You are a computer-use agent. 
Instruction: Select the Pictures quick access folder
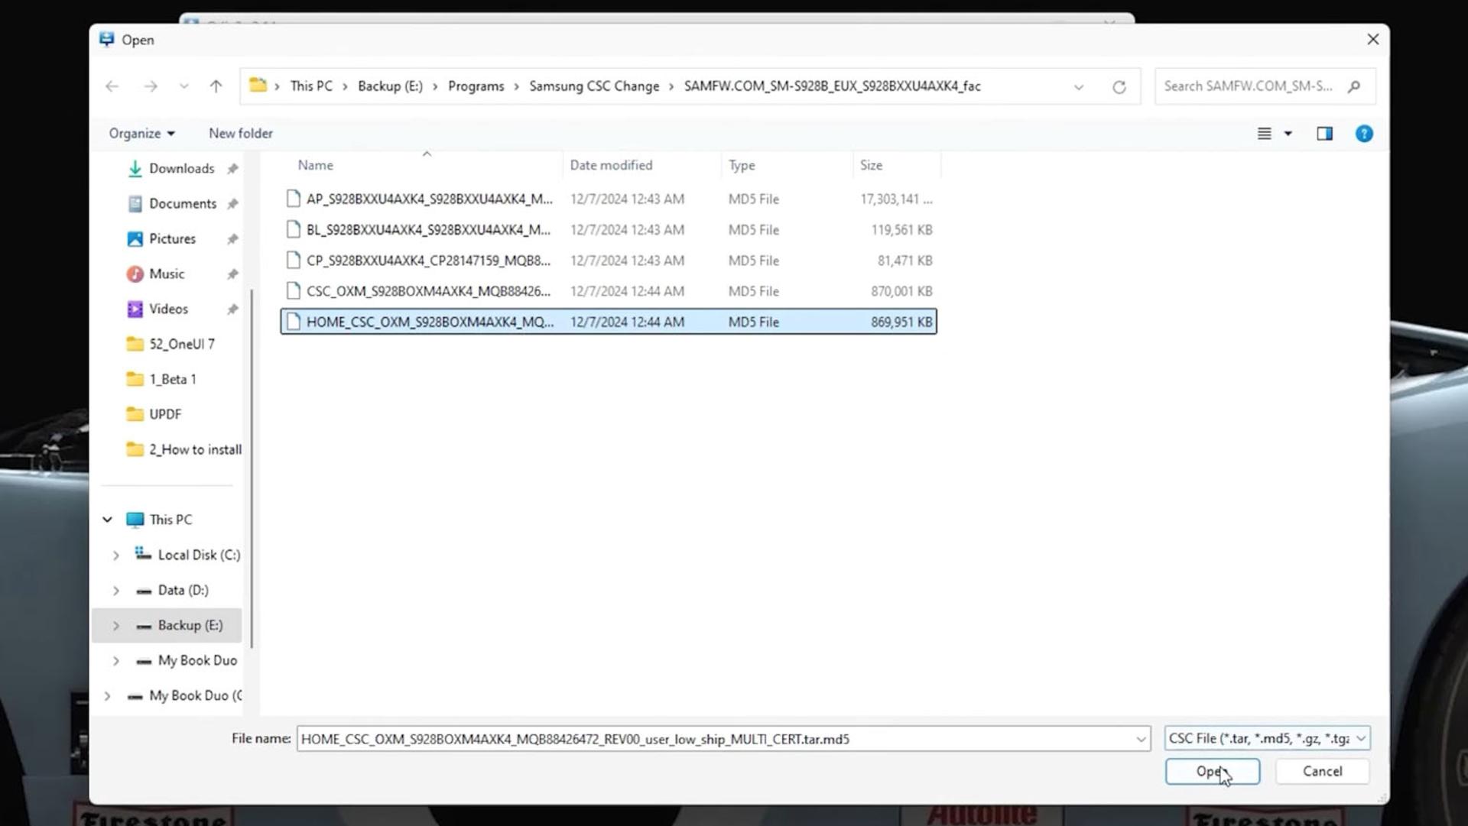pyautogui.click(x=172, y=238)
